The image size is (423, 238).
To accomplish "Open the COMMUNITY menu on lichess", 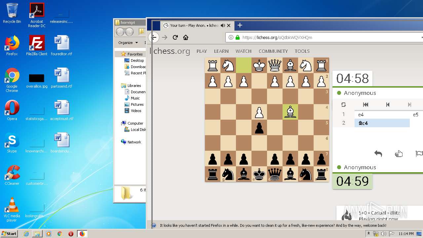I will (x=273, y=51).
